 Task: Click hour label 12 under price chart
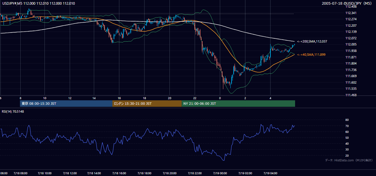70,98
